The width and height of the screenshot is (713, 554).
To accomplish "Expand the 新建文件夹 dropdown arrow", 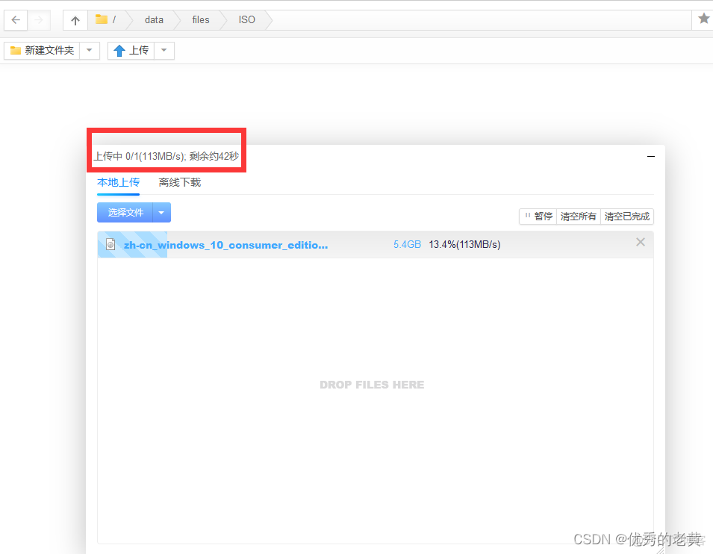I will click(x=90, y=51).
